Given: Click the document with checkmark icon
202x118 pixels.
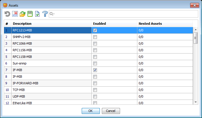Looking at the screenshot, I should click(37, 14).
